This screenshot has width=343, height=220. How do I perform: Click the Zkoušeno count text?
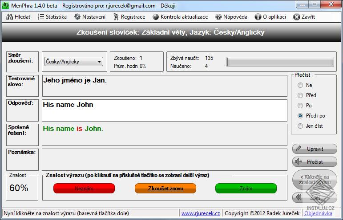[x=128, y=58]
